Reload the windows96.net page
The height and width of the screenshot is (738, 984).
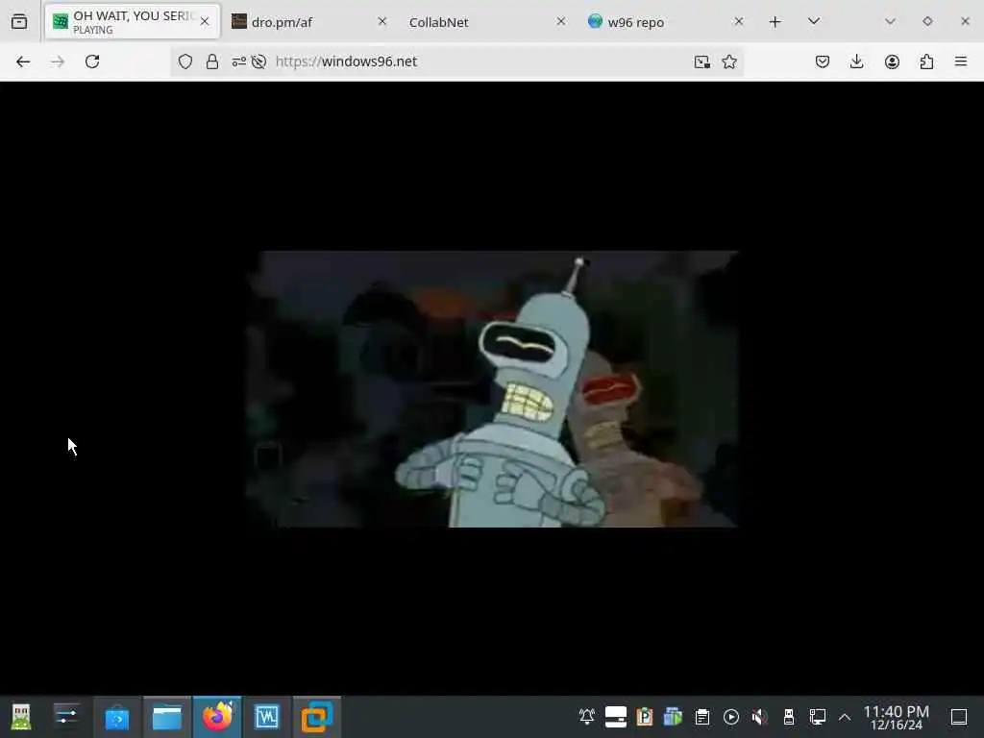pos(92,61)
